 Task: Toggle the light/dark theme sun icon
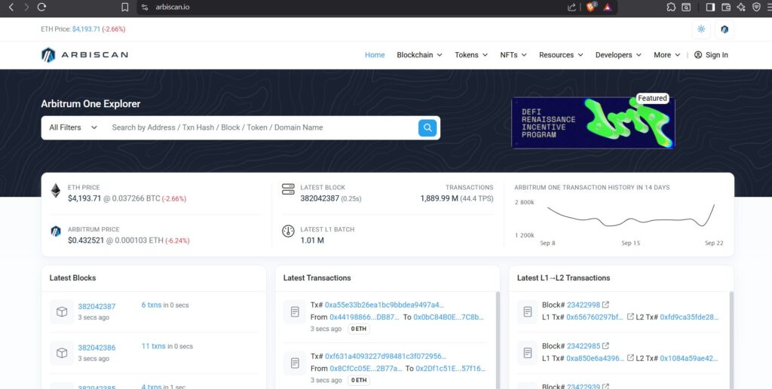point(701,29)
